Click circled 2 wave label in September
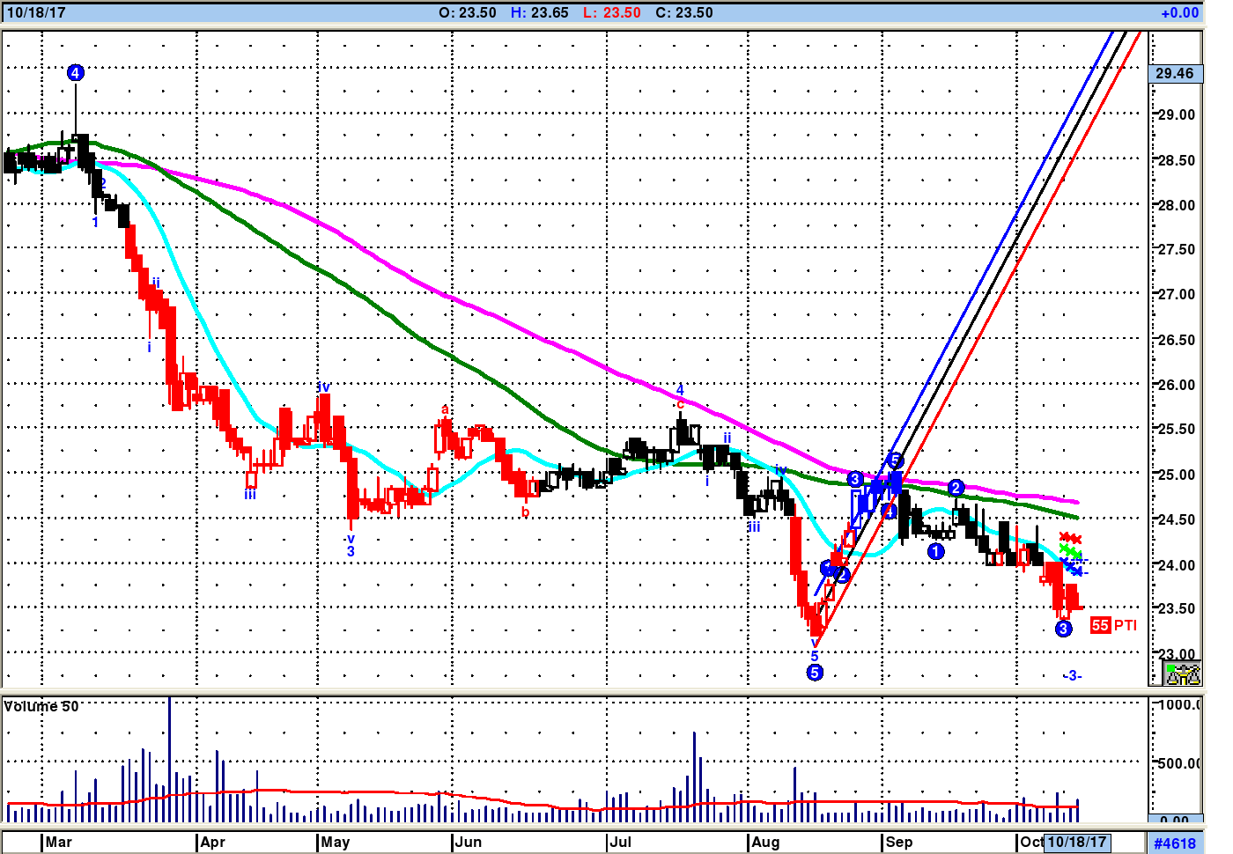Screen dimensions: 1233x854 click(956, 488)
